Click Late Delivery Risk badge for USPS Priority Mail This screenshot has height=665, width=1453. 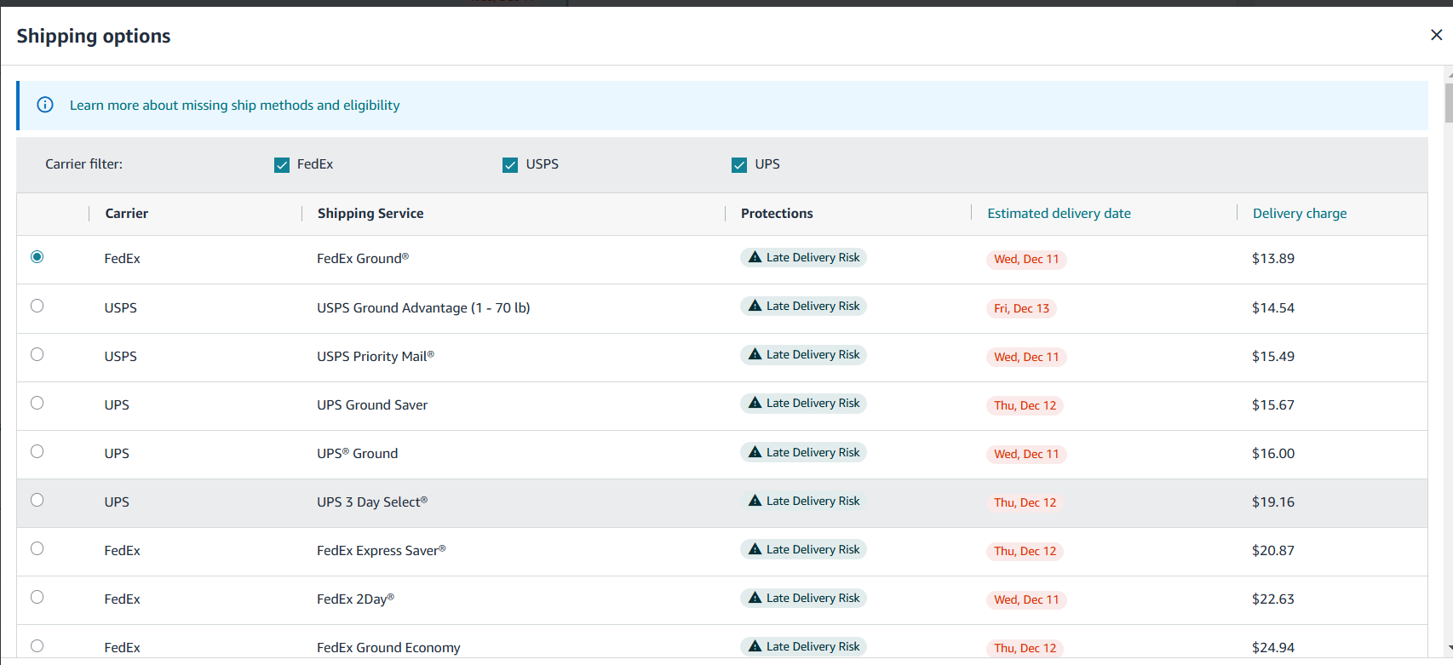tap(803, 355)
